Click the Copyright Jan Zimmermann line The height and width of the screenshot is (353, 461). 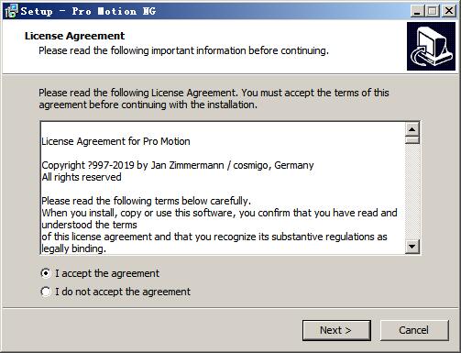[178, 165]
